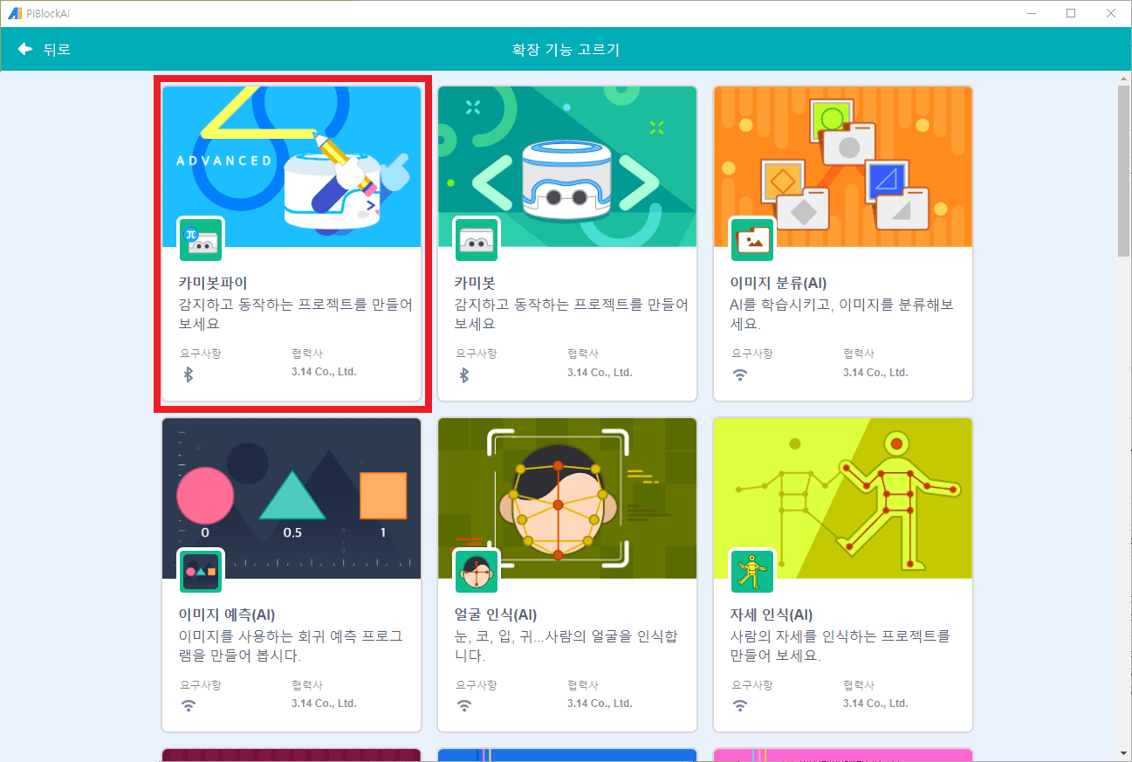This screenshot has width=1132, height=762.
Task: Click '3.14 Co., Ltd.' on 카미봇파이 card
Action: tap(324, 372)
